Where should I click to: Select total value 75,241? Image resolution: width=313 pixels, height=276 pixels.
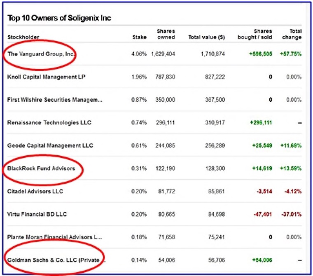click(216, 237)
